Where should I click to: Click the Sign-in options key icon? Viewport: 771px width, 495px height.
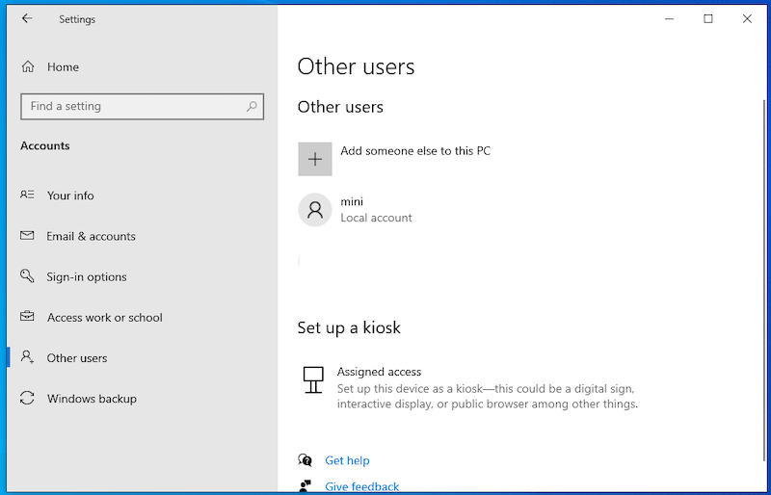[28, 276]
